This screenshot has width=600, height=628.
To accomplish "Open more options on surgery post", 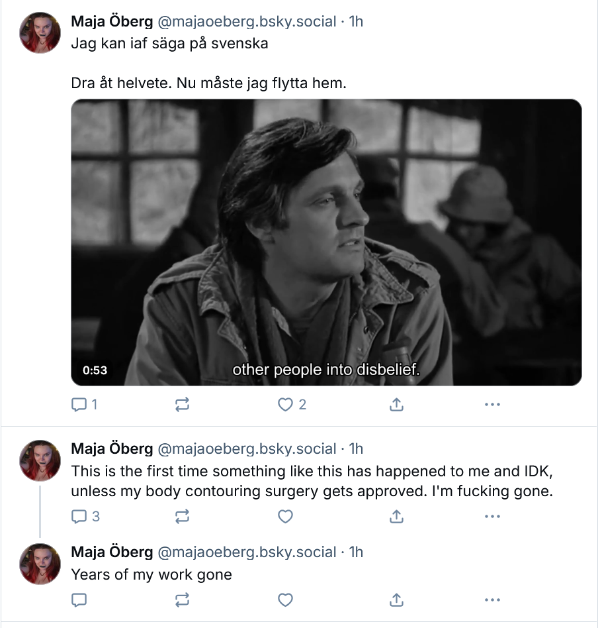I will tap(492, 516).
